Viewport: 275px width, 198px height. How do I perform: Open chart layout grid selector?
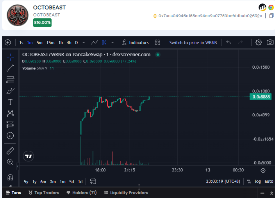coord(157,43)
